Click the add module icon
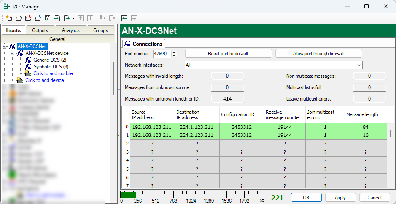This screenshot has width=396, height=204. tap(28, 73)
